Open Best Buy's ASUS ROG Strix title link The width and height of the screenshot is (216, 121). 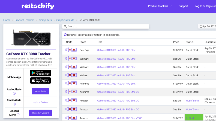pyautogui.click(x=116, y=50)
